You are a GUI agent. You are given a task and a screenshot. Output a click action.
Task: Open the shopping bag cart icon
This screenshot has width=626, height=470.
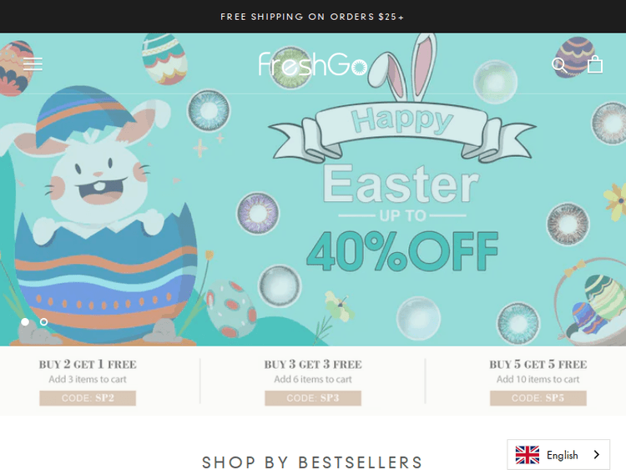595,64
